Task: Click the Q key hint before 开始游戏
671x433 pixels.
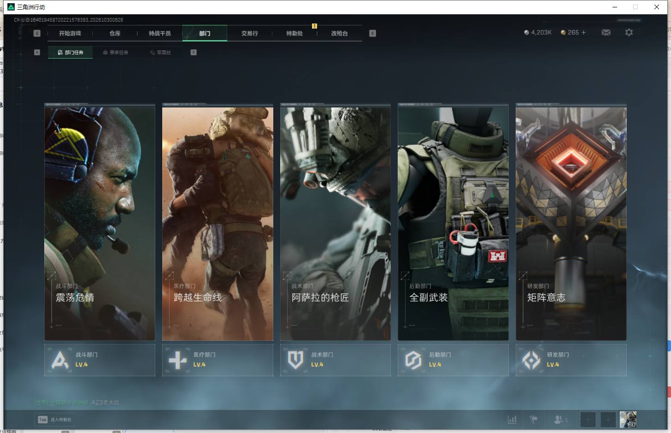Action: (37, 33)
